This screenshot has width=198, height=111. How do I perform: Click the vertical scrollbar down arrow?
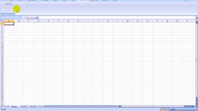(197, 104)
